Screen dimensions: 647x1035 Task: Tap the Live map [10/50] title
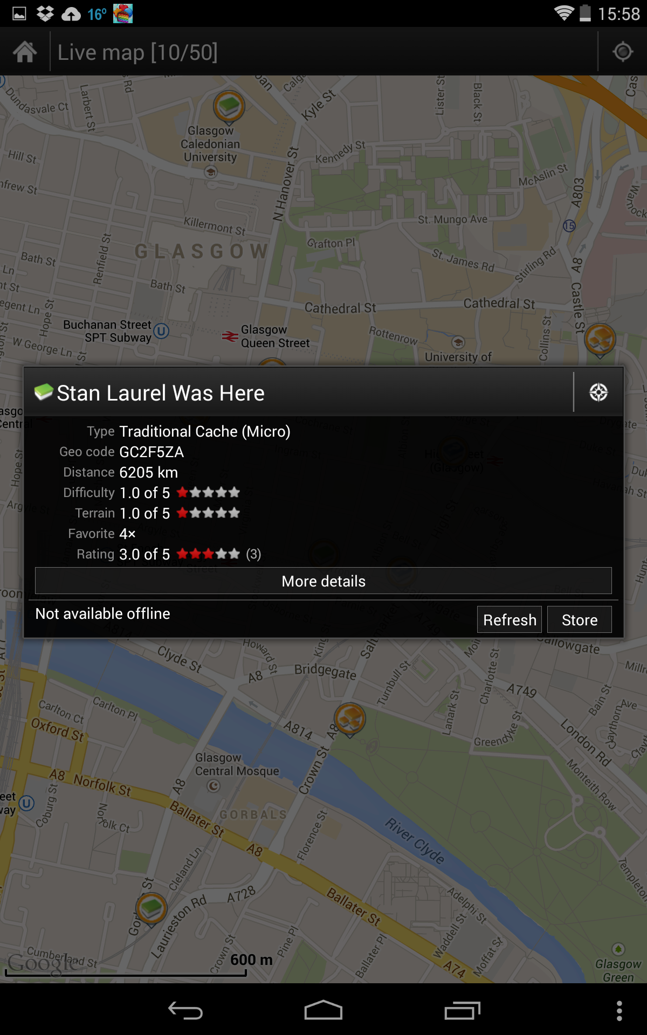click(137, 52)
